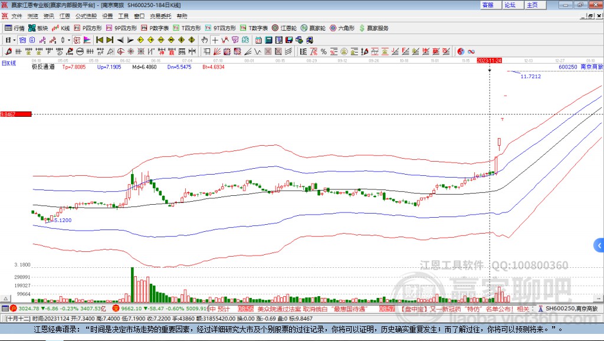Open the 江恩 menu

click(64, 16)
